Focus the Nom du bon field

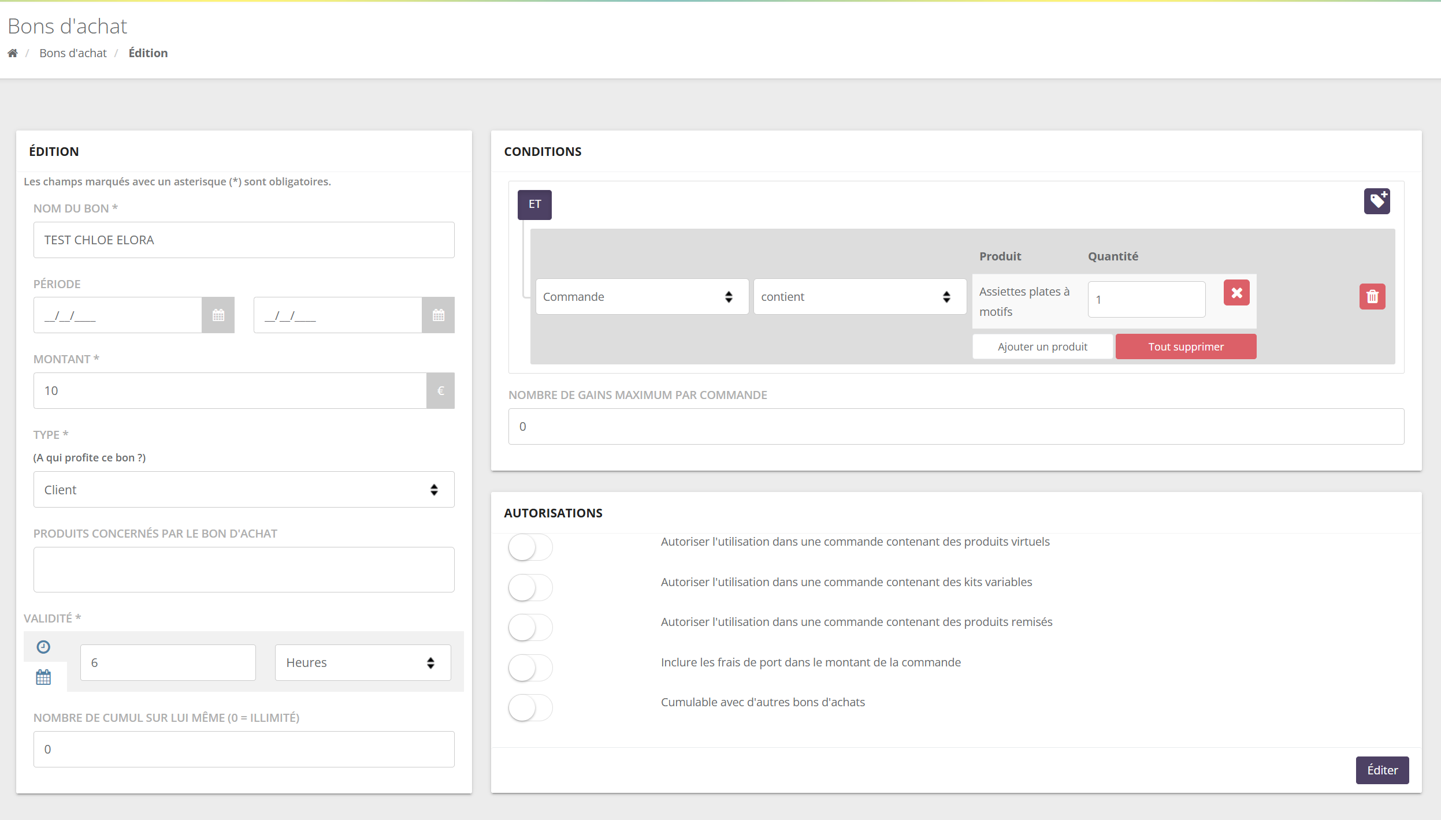pyautogui.click(x=244, y=240)
